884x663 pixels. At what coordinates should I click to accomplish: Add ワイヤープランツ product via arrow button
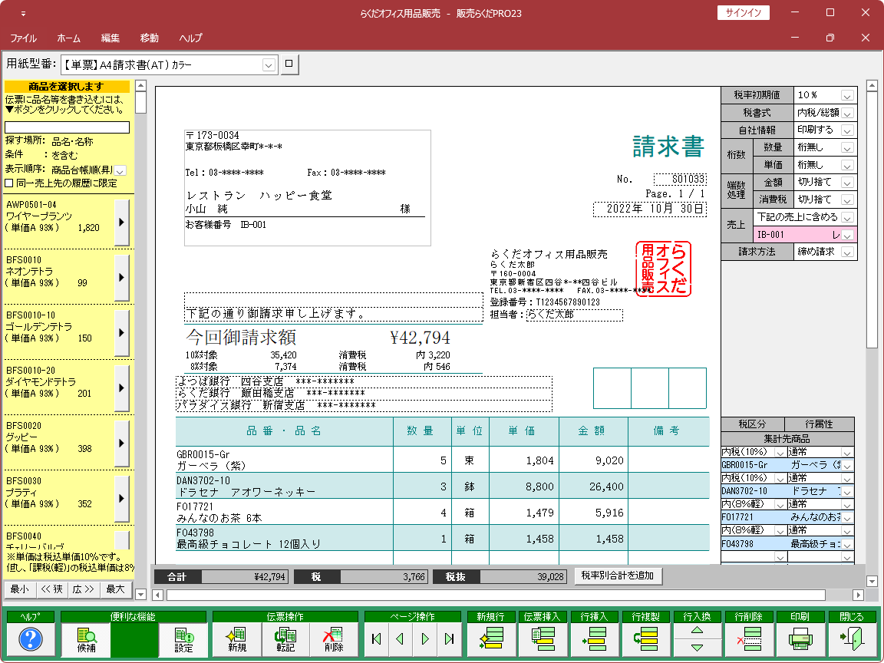[121, 222]
